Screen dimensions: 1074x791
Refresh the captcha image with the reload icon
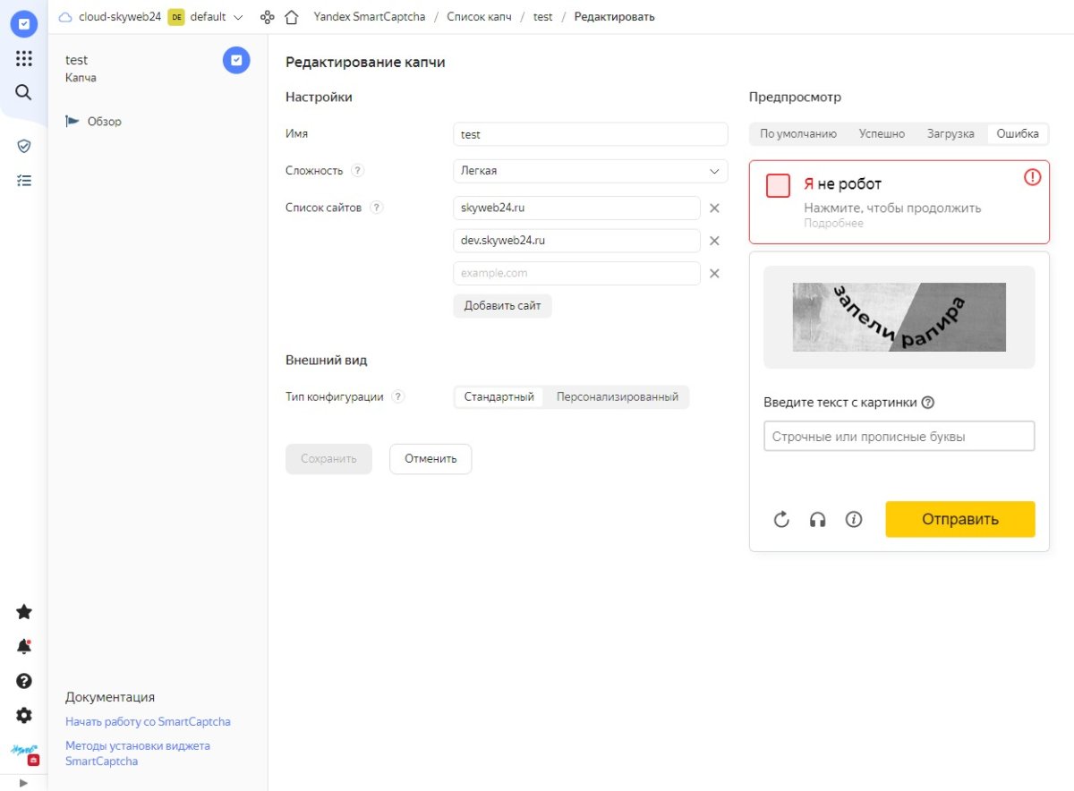(x=780, y=519)
